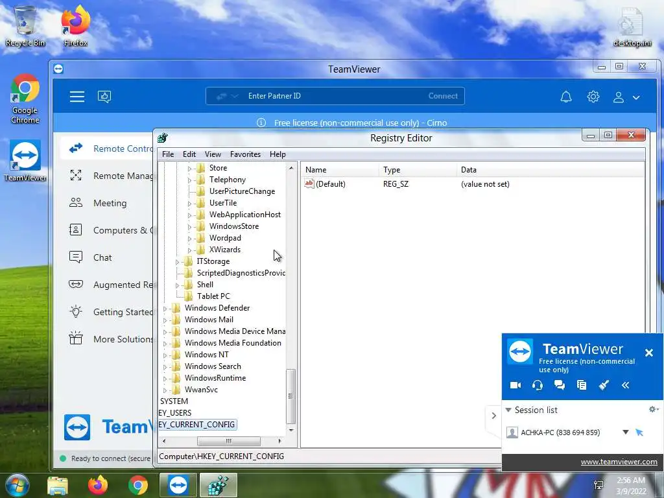
Task: Open chat icon in TeamViewer session panel
Action: 560,385
